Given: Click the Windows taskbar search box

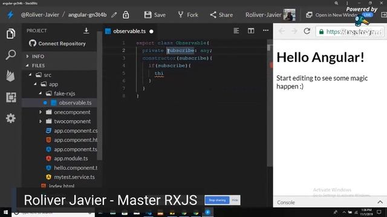Looking at the screenshot, I should (53, 213).
